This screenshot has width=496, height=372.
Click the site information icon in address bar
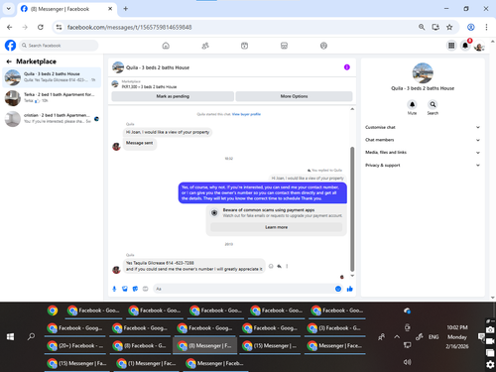coord(59,27)
